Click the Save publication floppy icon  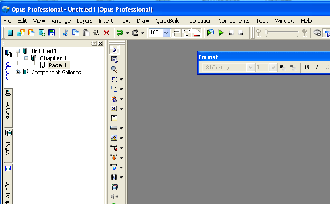coord(51,33)
